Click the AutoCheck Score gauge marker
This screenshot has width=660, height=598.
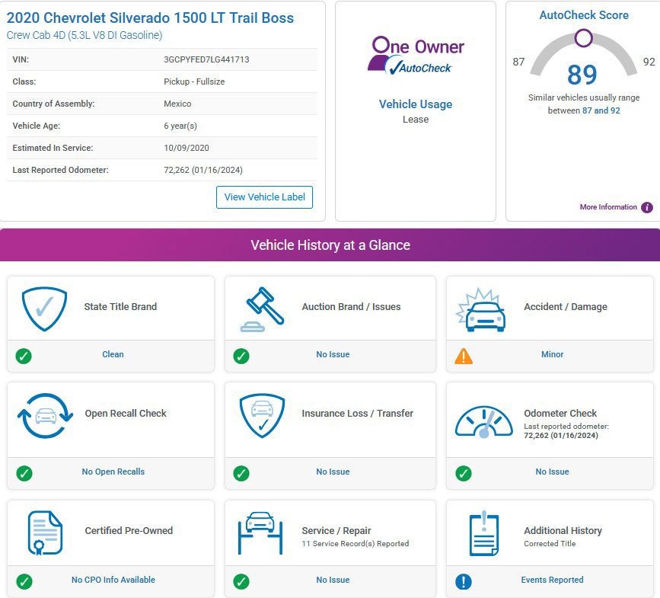coord(584,38)
